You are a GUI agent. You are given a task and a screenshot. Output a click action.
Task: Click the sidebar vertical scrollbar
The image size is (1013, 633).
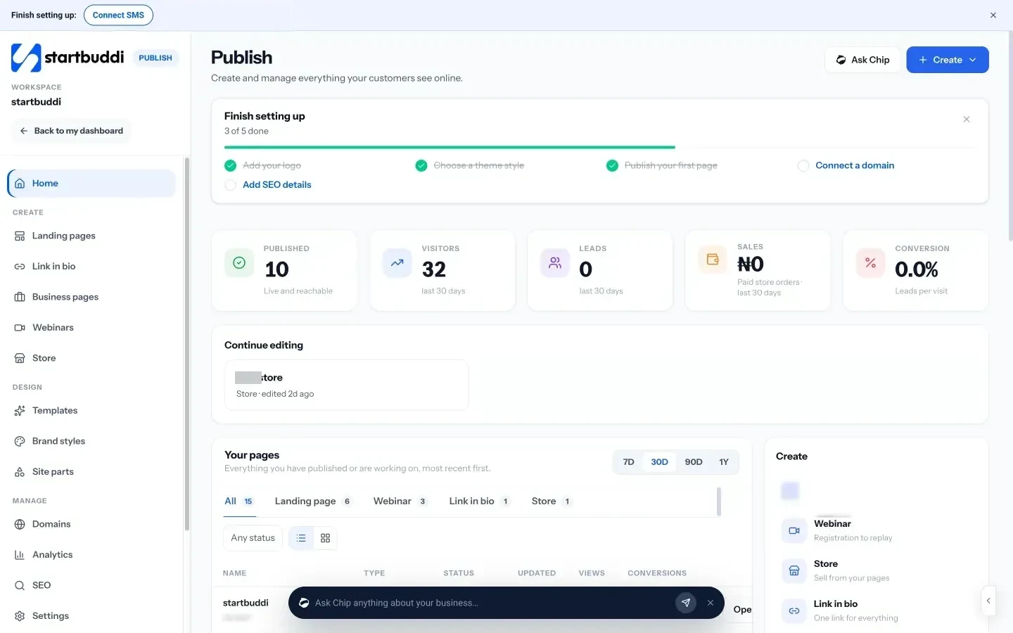[186, 345]
